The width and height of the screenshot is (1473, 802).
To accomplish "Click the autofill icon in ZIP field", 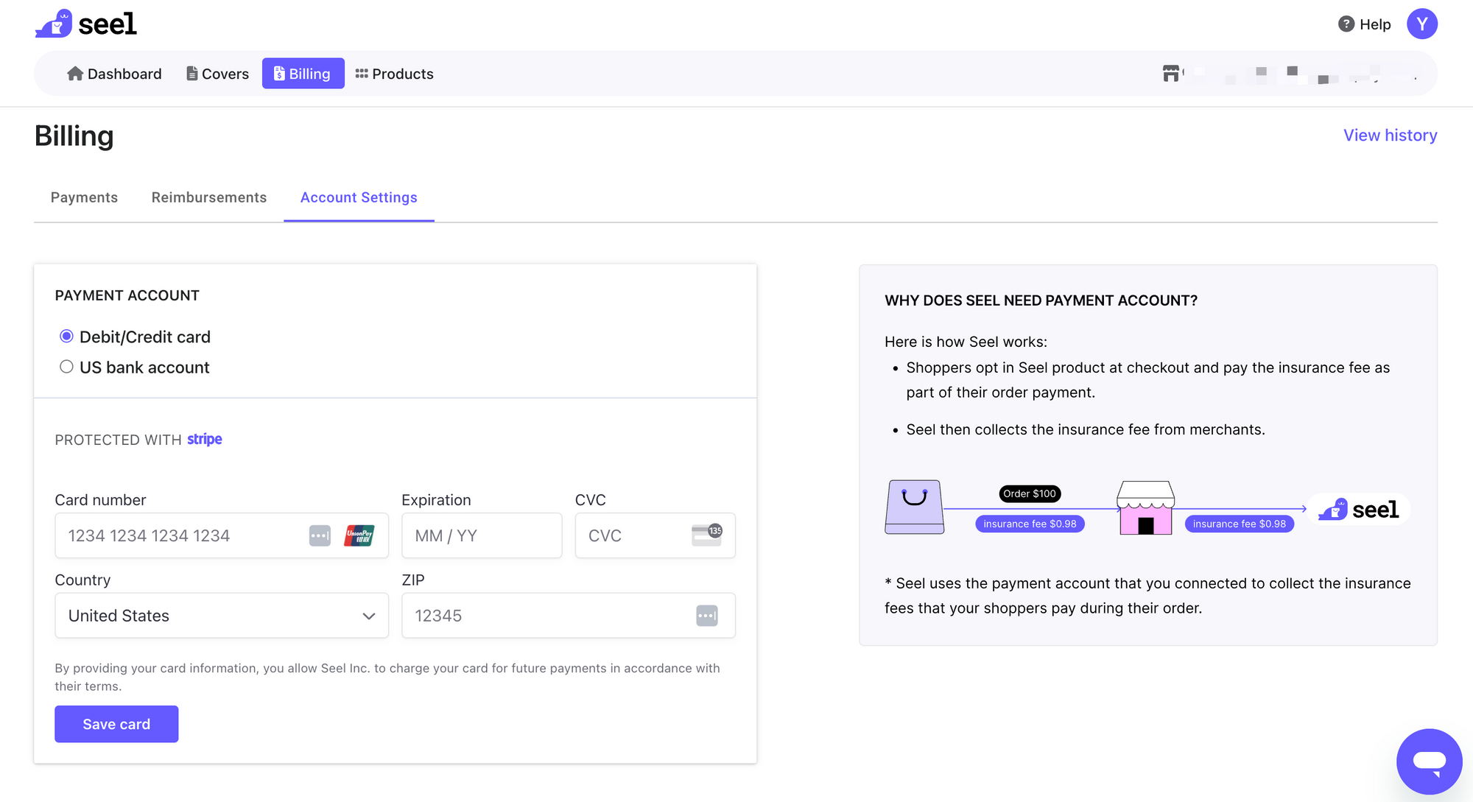I will point(706,616).
